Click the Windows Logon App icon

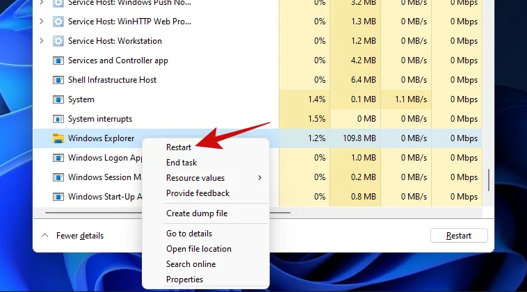[58, 158]
